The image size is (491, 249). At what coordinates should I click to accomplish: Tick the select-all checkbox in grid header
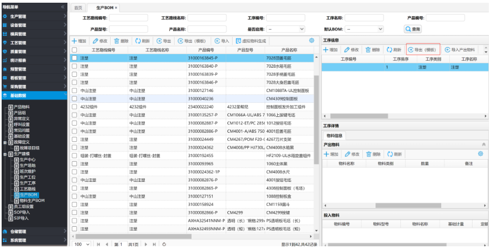(x=74, y=50)
